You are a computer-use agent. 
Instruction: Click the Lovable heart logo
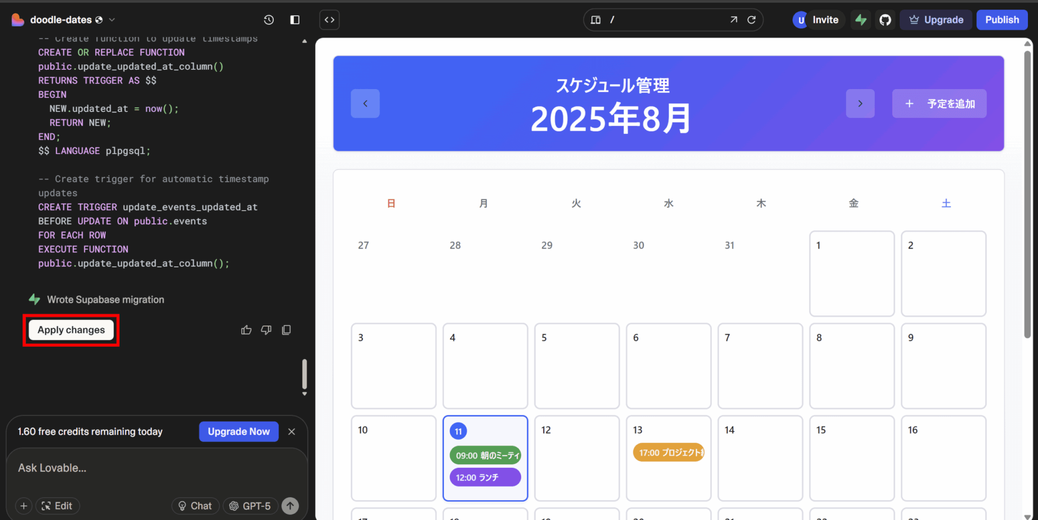[x=18, y=20]
